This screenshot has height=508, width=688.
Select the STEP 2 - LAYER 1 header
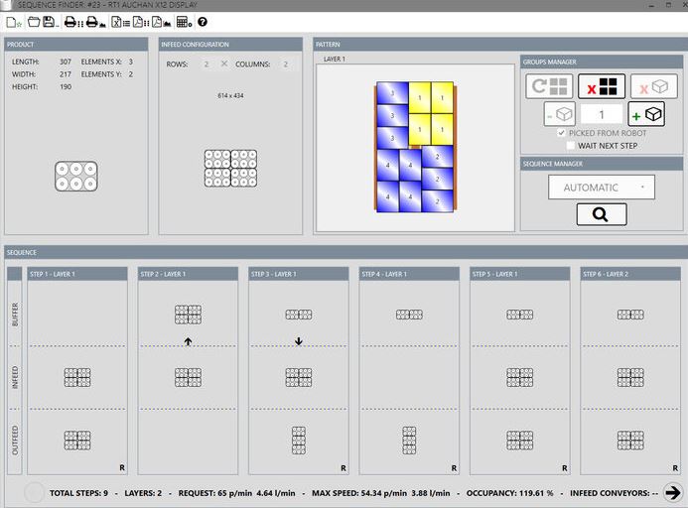click(192, 274)
